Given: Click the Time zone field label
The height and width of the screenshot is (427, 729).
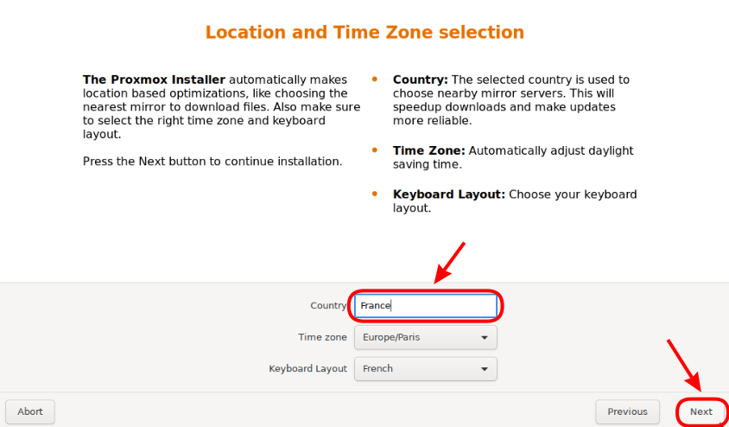Looking at the screenshot, I should coord(322,337).
